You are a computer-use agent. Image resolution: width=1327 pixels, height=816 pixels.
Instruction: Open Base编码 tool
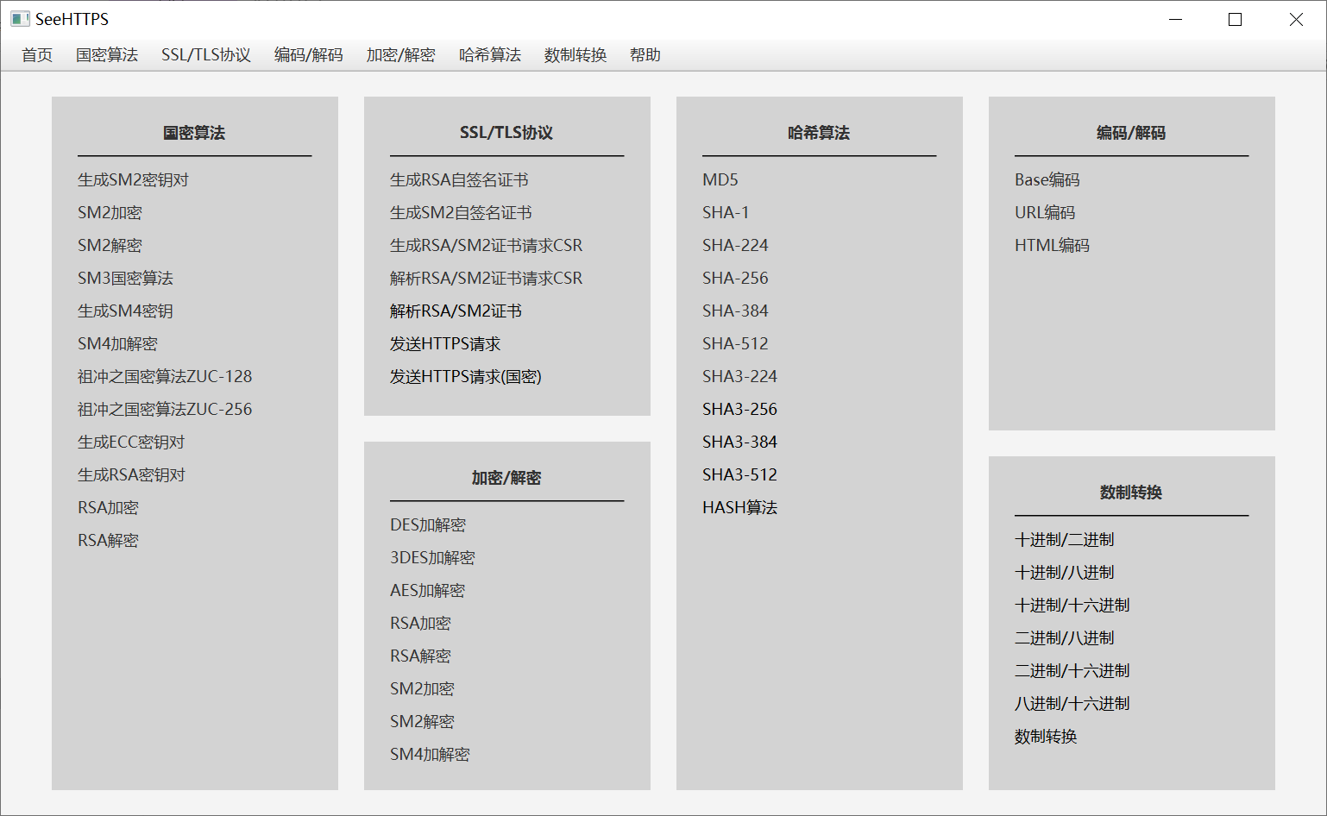point(1047,179)
